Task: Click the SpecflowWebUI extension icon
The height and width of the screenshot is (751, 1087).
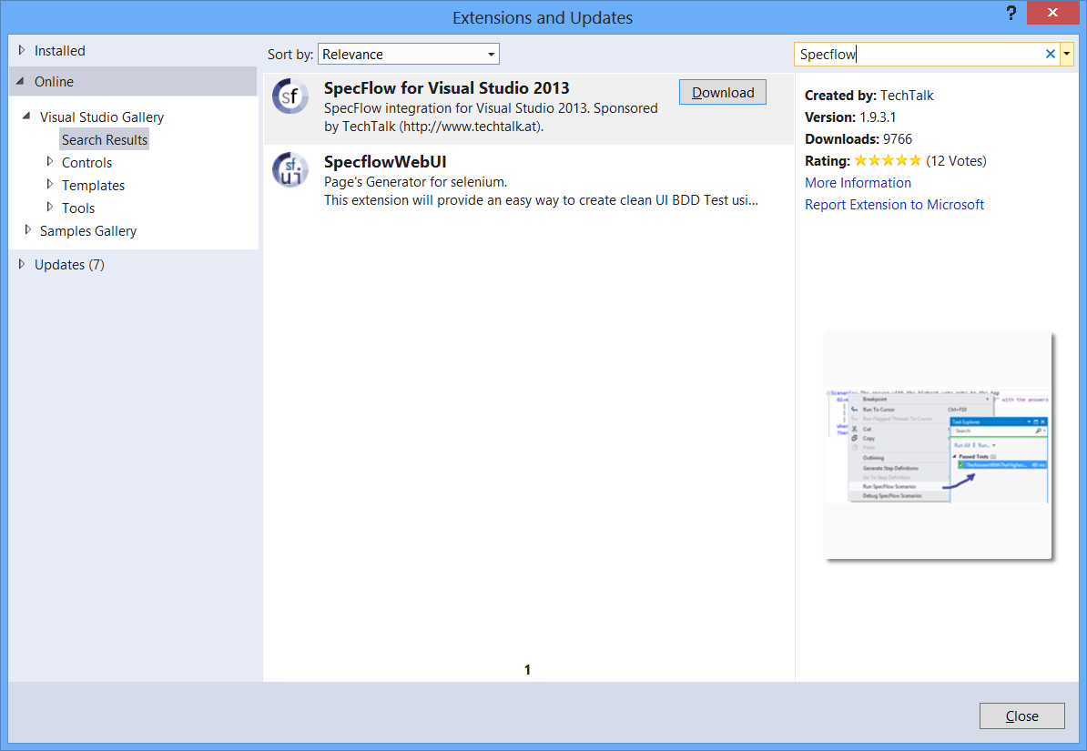Action: click(x=290, y=169)
